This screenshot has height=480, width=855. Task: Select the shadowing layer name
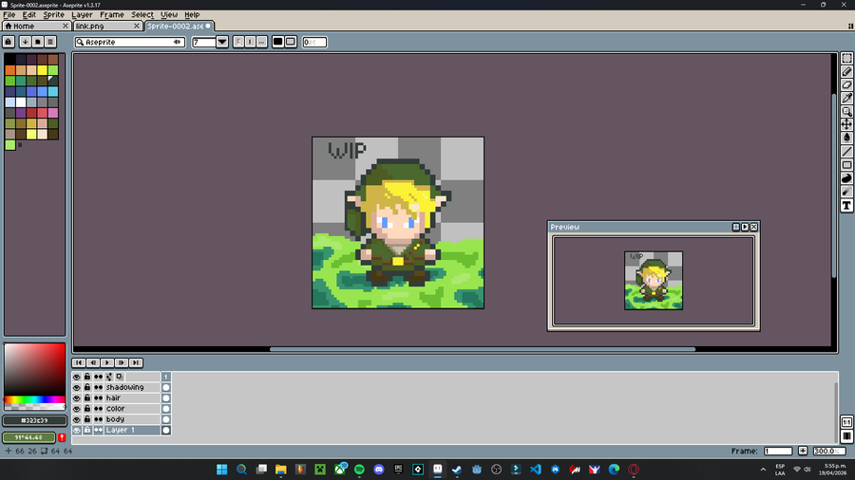tap(132, 387)
